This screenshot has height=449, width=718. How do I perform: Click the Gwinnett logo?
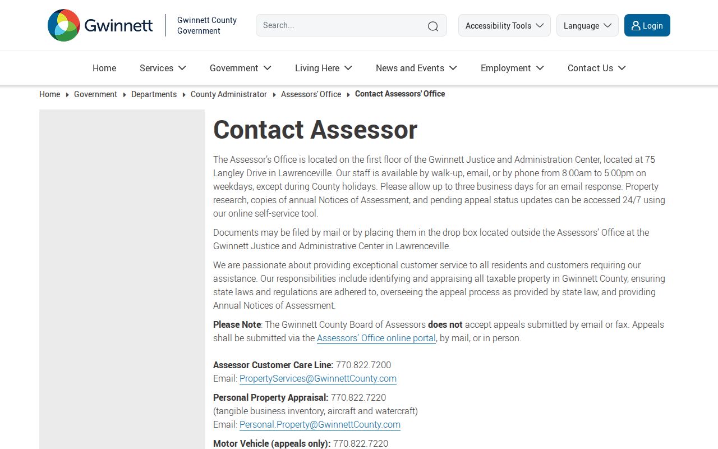pyautogui.click(x=100, y=25)
